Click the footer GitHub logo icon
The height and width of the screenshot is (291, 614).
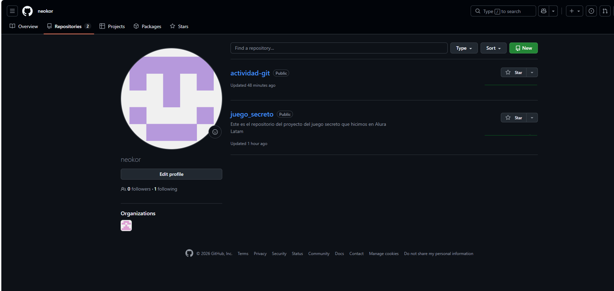(x=189, y=253)
